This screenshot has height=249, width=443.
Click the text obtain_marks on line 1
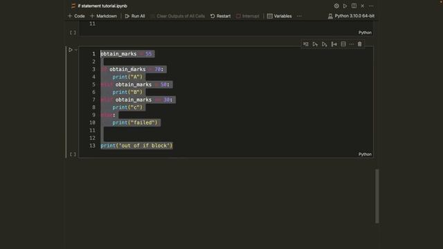tap(118, 54)
